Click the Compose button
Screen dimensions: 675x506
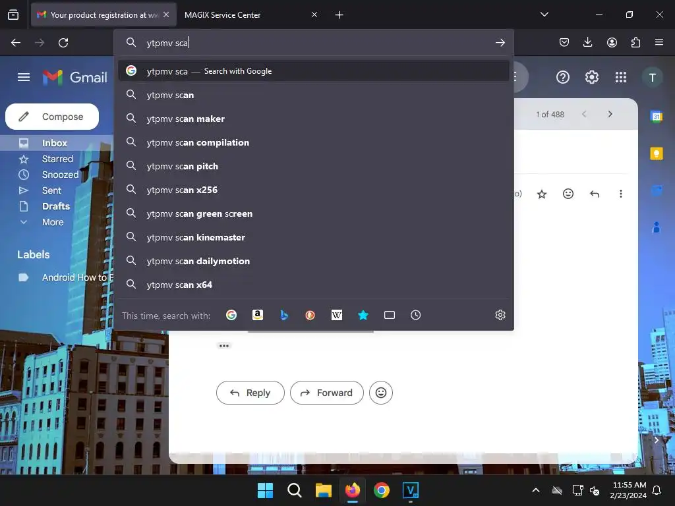click(x=52, y=117)
